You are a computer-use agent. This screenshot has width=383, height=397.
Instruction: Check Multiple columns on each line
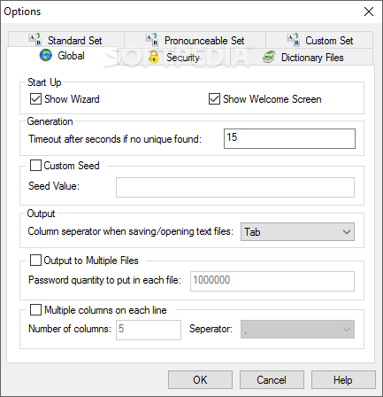tap(35, 310)
